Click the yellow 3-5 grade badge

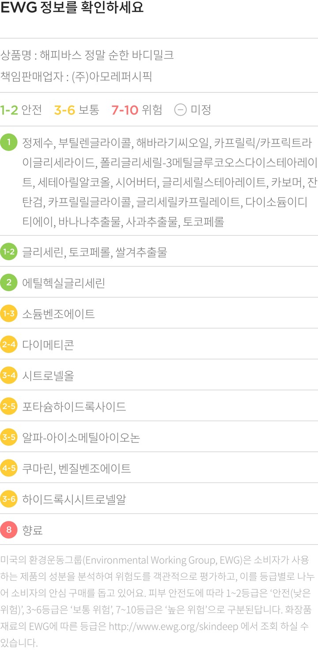pyautogui.click(x=9, y=437)
